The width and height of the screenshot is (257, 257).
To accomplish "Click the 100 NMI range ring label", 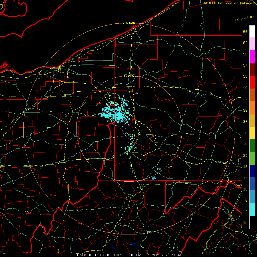I will point(129,23).
